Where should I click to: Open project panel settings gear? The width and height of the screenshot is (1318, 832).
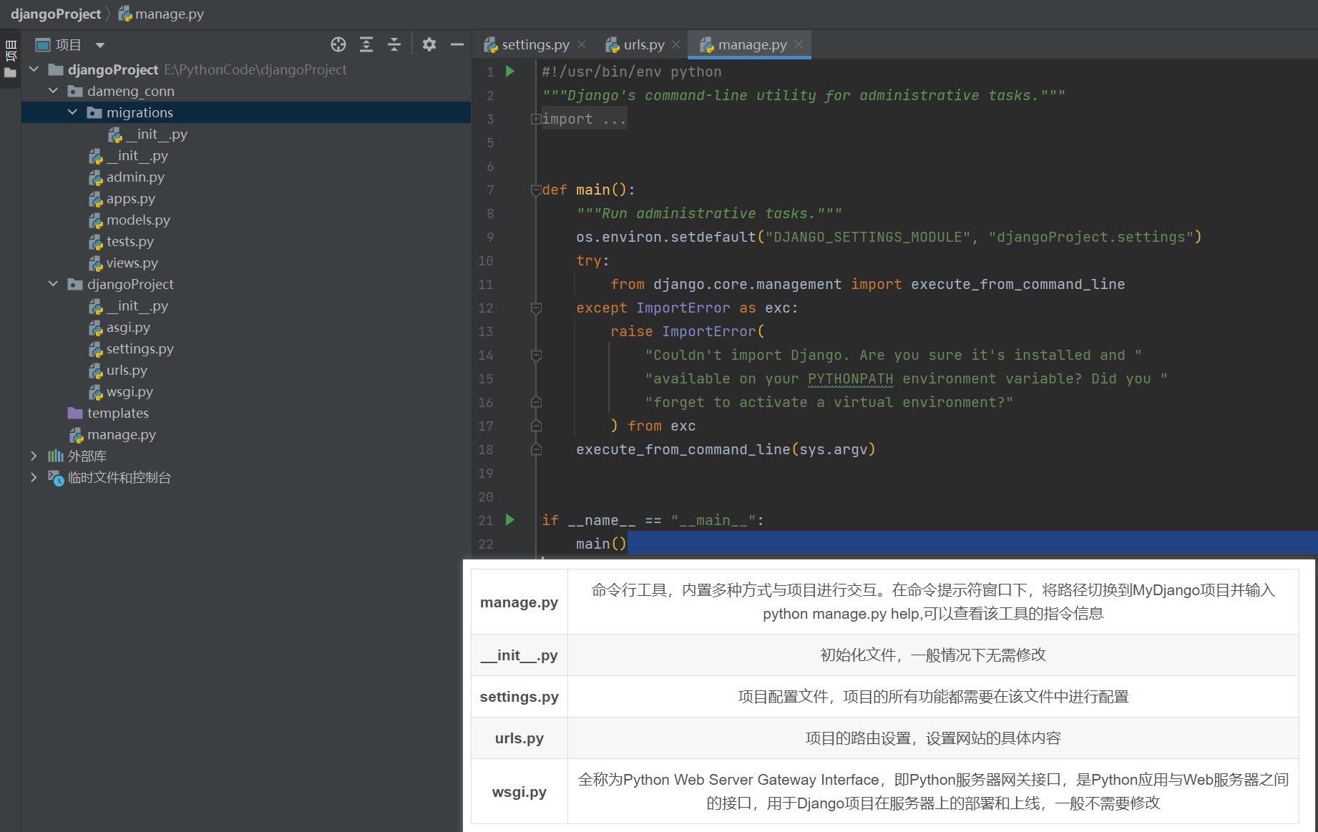pos(429,45)
